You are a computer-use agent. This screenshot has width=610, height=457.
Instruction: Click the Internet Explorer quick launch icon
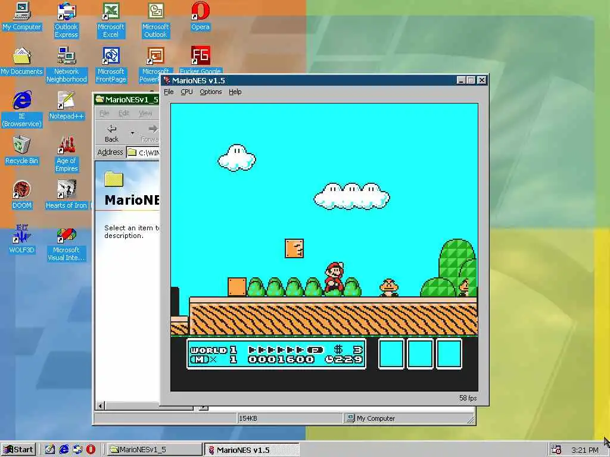[x=64, y=450]
